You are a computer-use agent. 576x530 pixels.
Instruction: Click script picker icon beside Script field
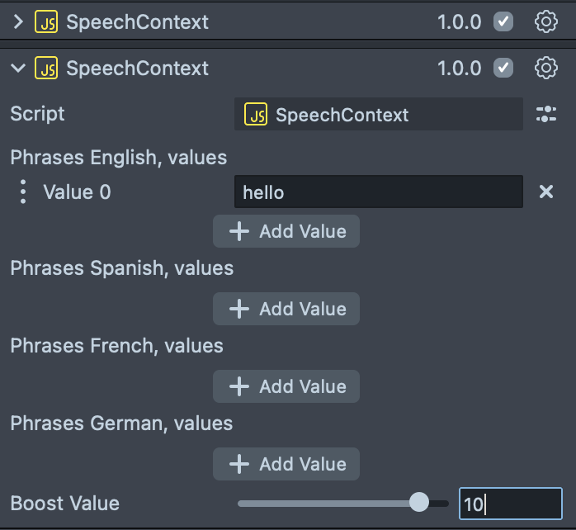(x=546, y=115)
